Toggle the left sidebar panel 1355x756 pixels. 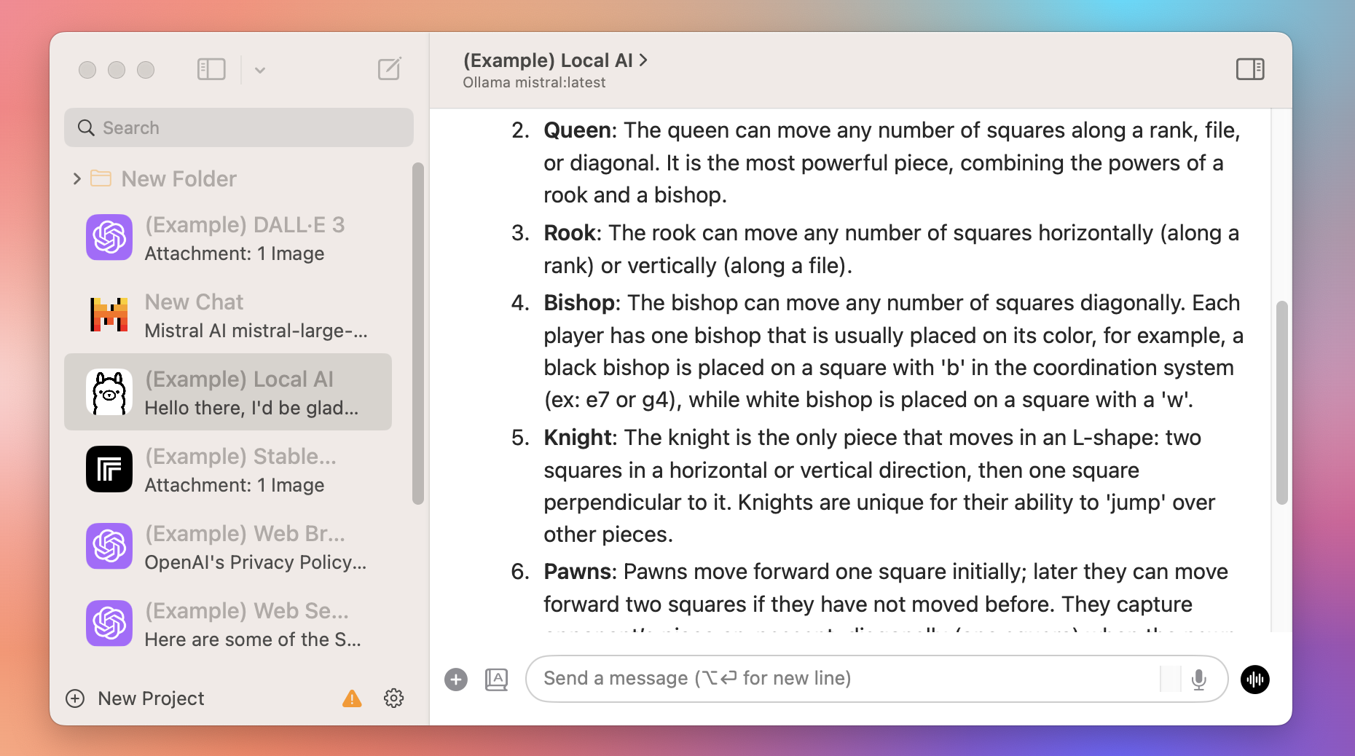[x=211, y=69]
